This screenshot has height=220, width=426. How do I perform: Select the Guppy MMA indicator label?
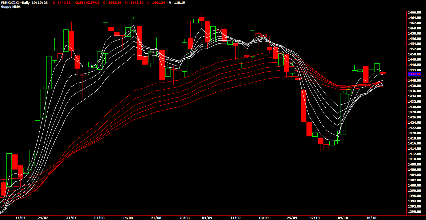(x=11, y=7)
